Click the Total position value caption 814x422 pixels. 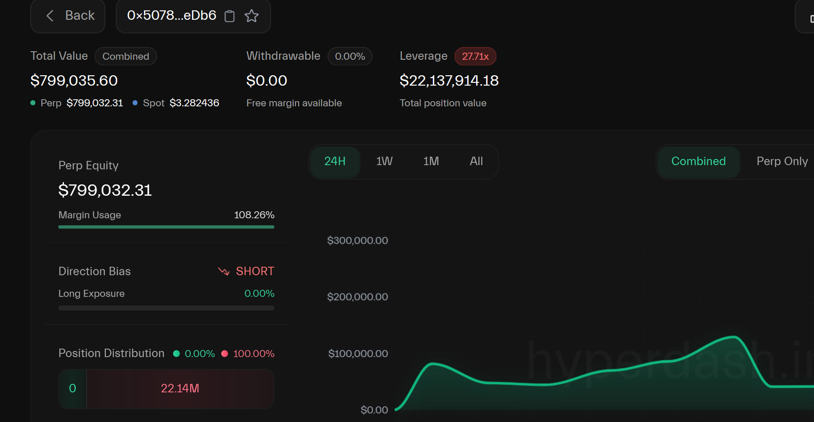(443, 103)
